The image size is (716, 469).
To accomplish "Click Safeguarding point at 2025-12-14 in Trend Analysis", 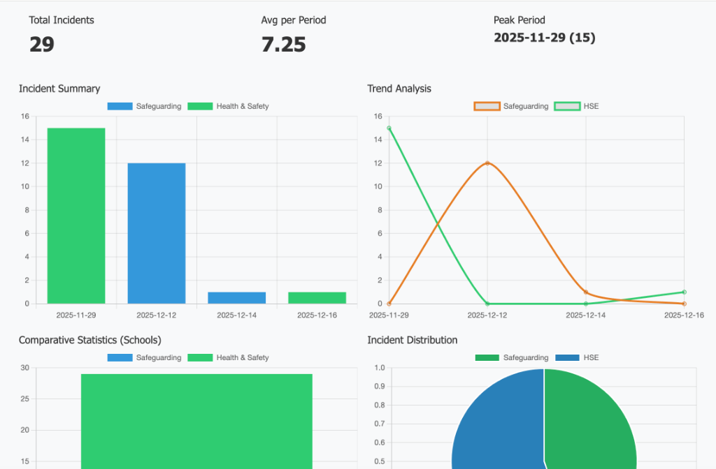I will pyautogui.click(x=586, y=292).
